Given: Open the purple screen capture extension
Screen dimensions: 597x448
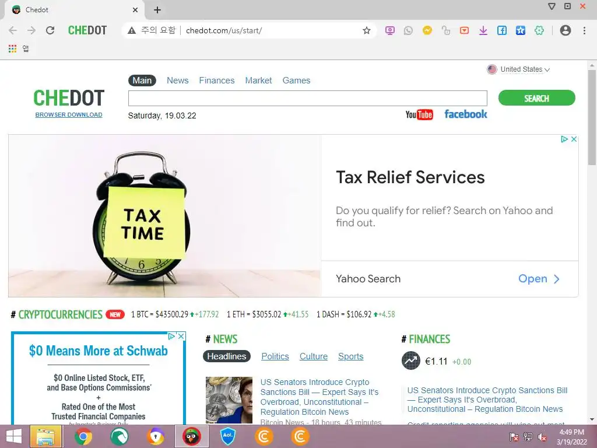Looking at the screenshot, I should pyautogui.click(x=389, y=30).
